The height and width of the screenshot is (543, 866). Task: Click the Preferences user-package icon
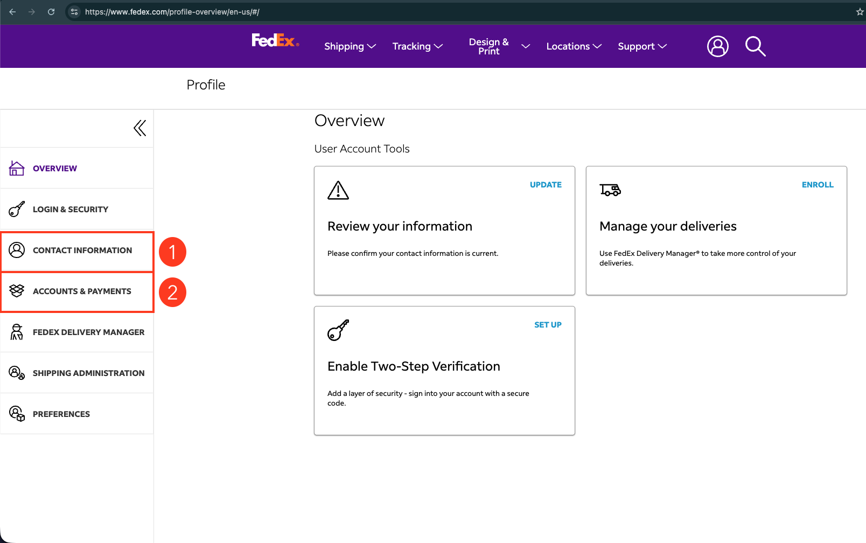pyautogui.click(x=17, y=414)
